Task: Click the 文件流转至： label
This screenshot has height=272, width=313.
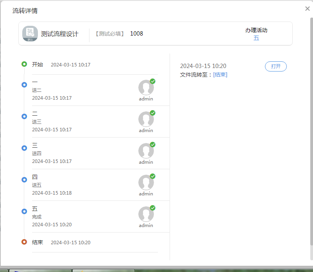Action: [196, 75]
